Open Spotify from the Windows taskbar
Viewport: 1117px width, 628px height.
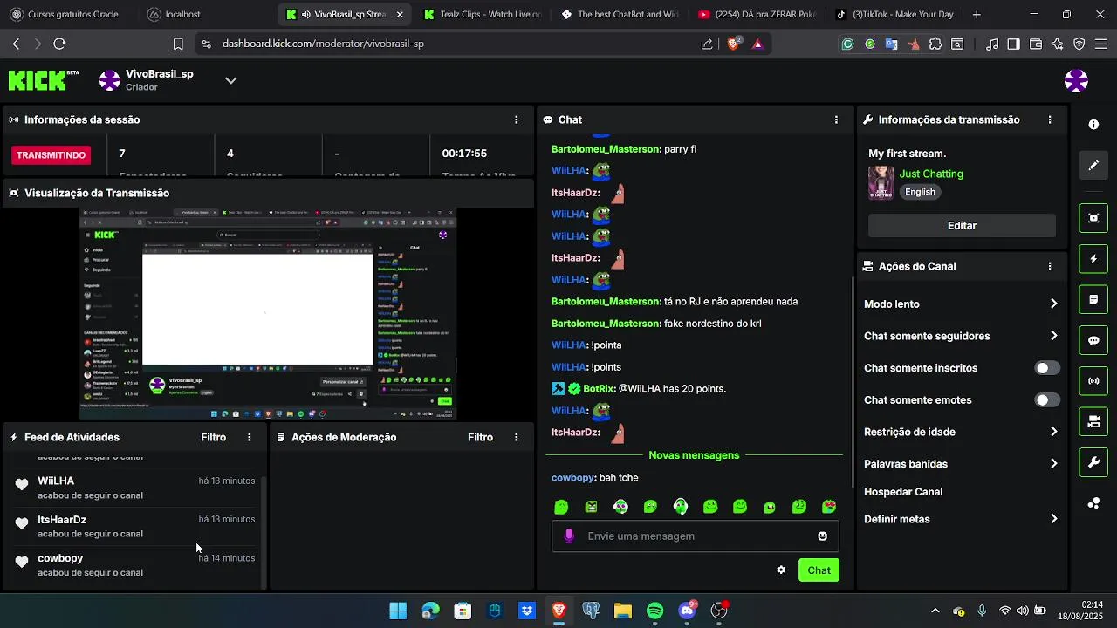[655, 611]
